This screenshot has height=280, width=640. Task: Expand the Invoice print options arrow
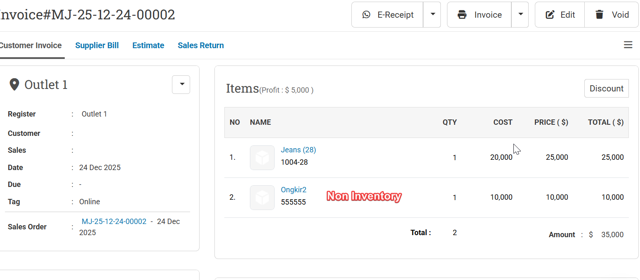tap(520, 15)
